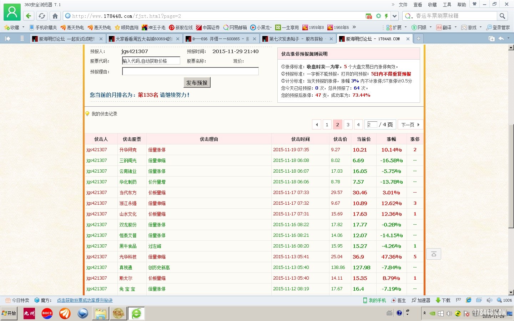Open 中国证券 bookmark
This screenshot has width=514, height=321.
[208, 27]
